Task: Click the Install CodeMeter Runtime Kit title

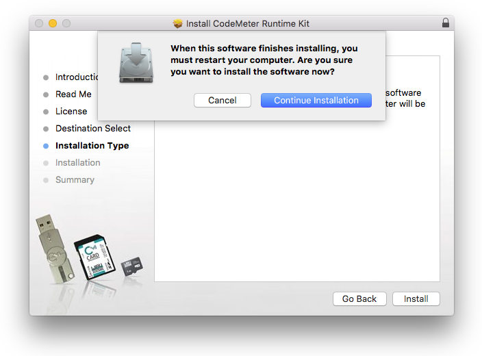Action: 247,23
